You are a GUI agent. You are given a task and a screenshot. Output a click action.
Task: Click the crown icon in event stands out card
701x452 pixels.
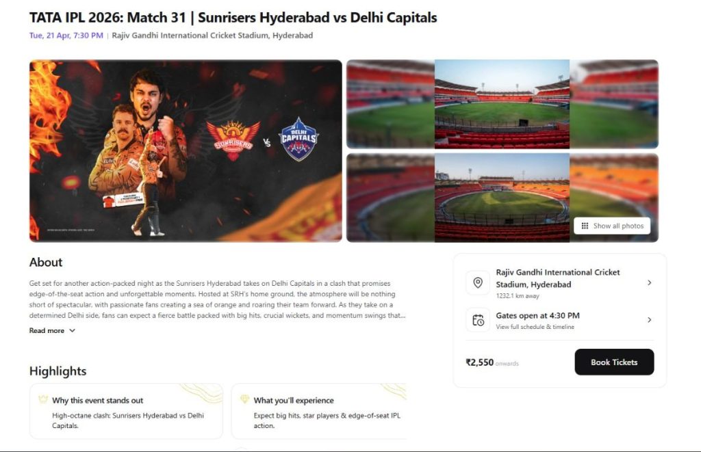(42, 400)
